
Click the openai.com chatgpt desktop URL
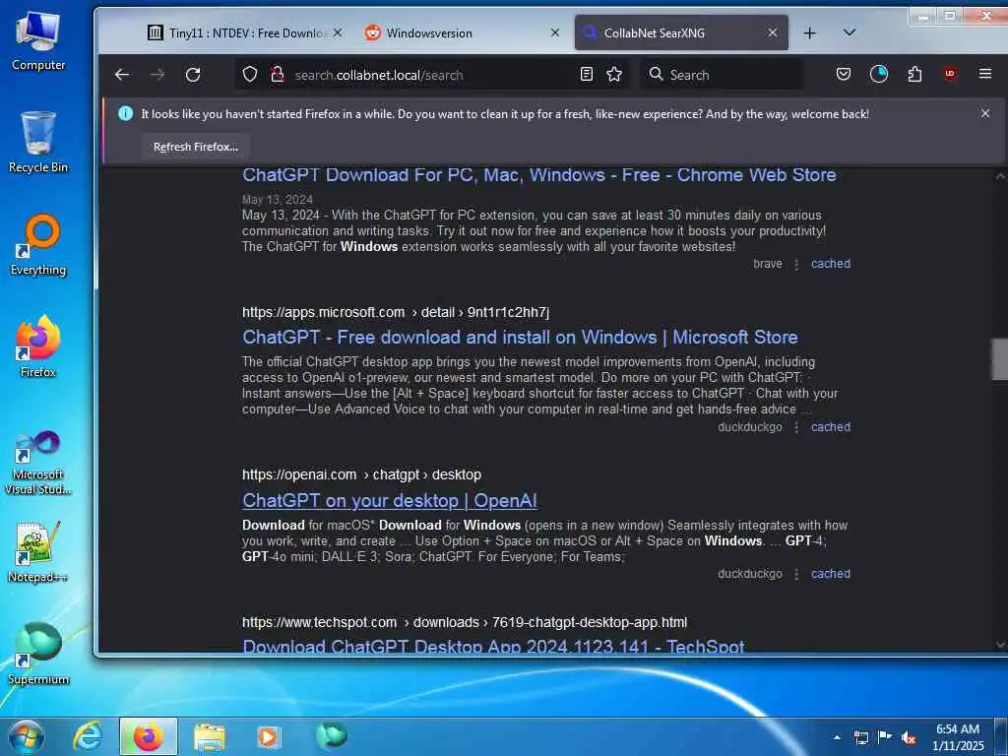(361, 474)
